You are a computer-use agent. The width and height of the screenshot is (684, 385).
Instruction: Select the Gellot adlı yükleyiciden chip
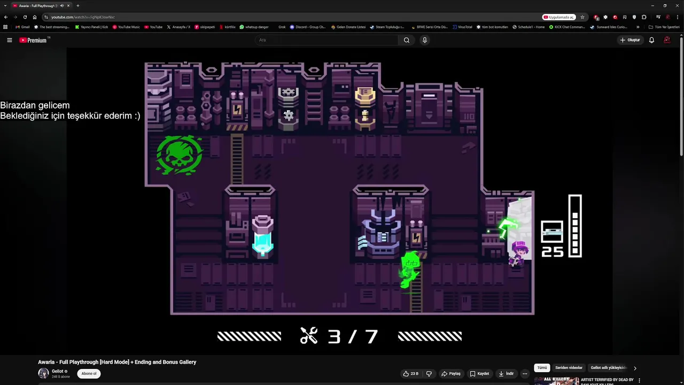[x=609, y=368]
